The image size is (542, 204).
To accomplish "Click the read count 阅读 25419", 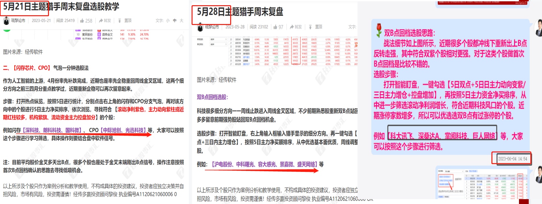I will pyautogui.click(x=65, y=21).
